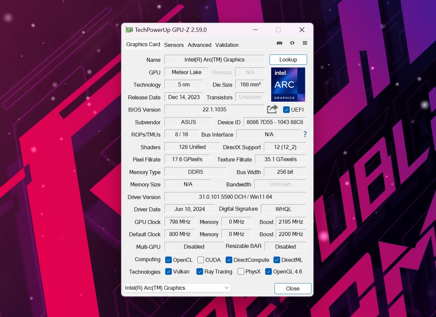Viewport: 436px width, 317px height.
Task: Click the Driver Date value Jun 10, 2024
Action: (x=190, y=209)
